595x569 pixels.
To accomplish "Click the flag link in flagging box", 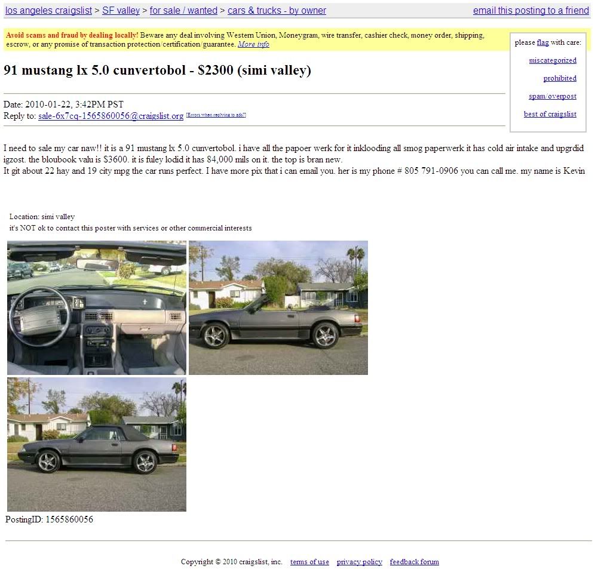I will click(x=542, y=42).
